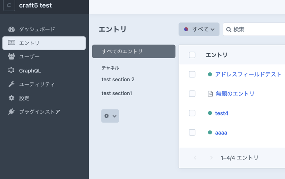Toggle the select-all entries checkbox
The image size is (285, 179).
coord(192,55)
